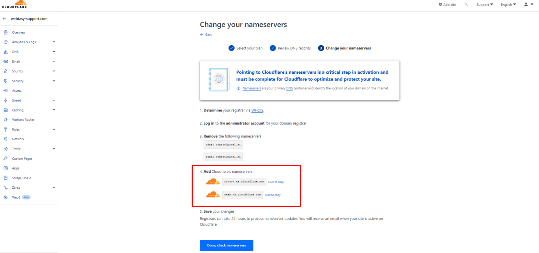This screenshot has width=539, height=253.
Task: Open the Overview menu item
Action: (x=18, y=33)
